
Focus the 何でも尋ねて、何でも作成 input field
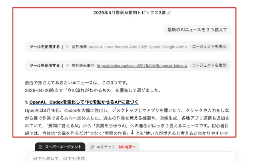pos(132,158)
